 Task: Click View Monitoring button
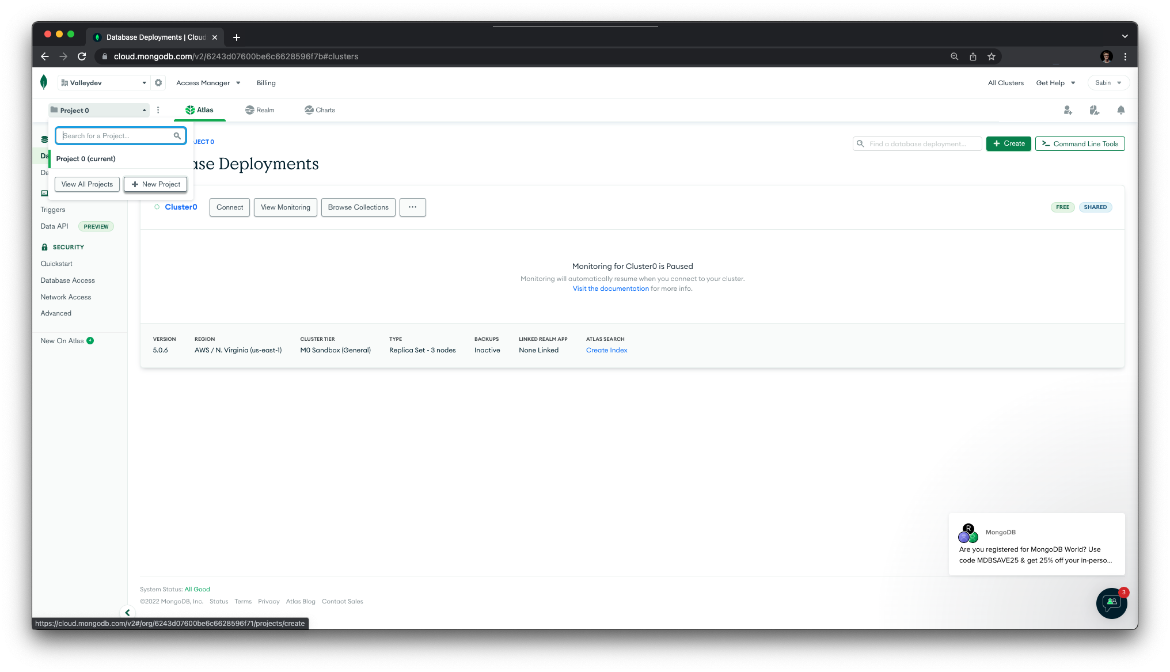coord(285,207)
